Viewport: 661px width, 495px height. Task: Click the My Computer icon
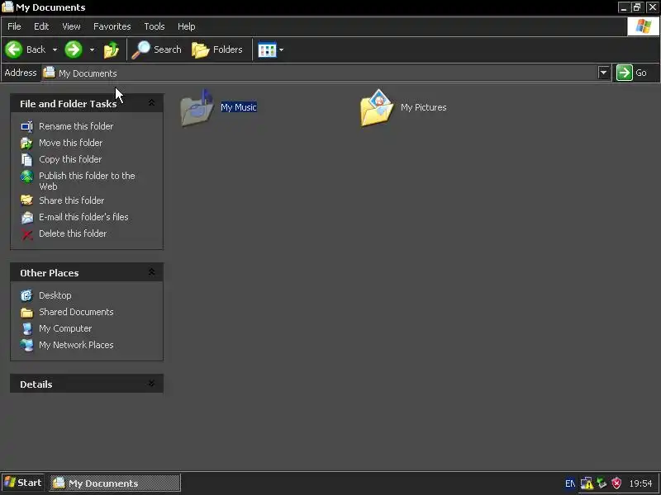(27, 328)
